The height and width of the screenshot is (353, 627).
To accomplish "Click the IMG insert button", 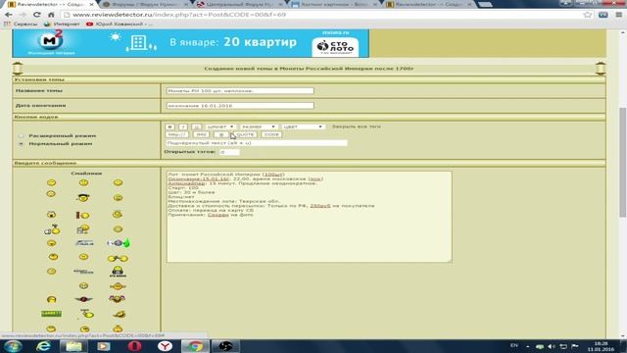I will [201, 134].
